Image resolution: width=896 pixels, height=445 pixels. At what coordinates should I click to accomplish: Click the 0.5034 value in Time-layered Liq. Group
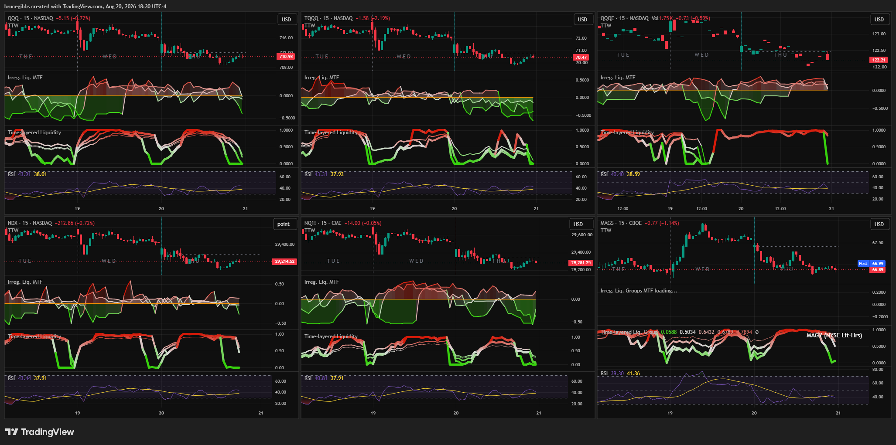click(x=687, y=332)
